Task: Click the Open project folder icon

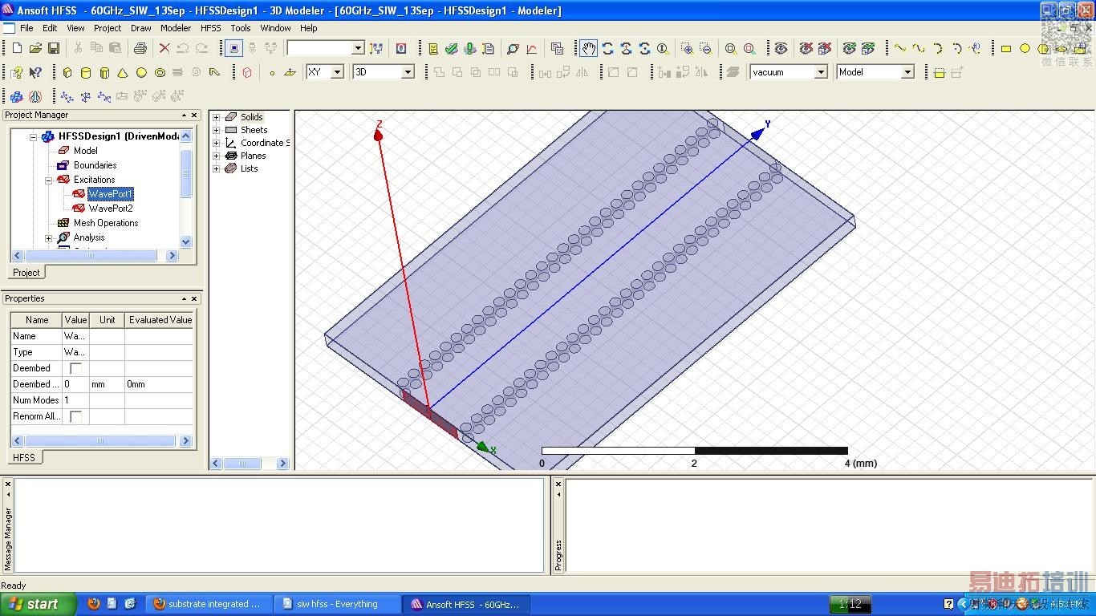Action: pyautogui.click(x=35, y=48)
